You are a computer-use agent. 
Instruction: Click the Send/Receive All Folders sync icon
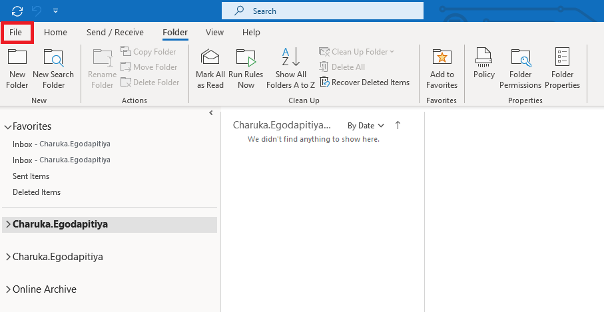click(x=17, y=11)
